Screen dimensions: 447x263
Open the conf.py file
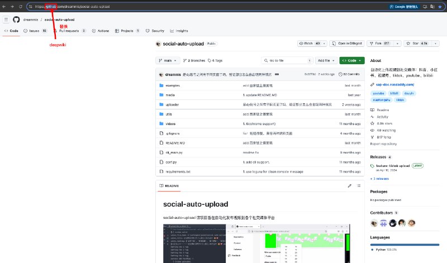coord(171,162)
